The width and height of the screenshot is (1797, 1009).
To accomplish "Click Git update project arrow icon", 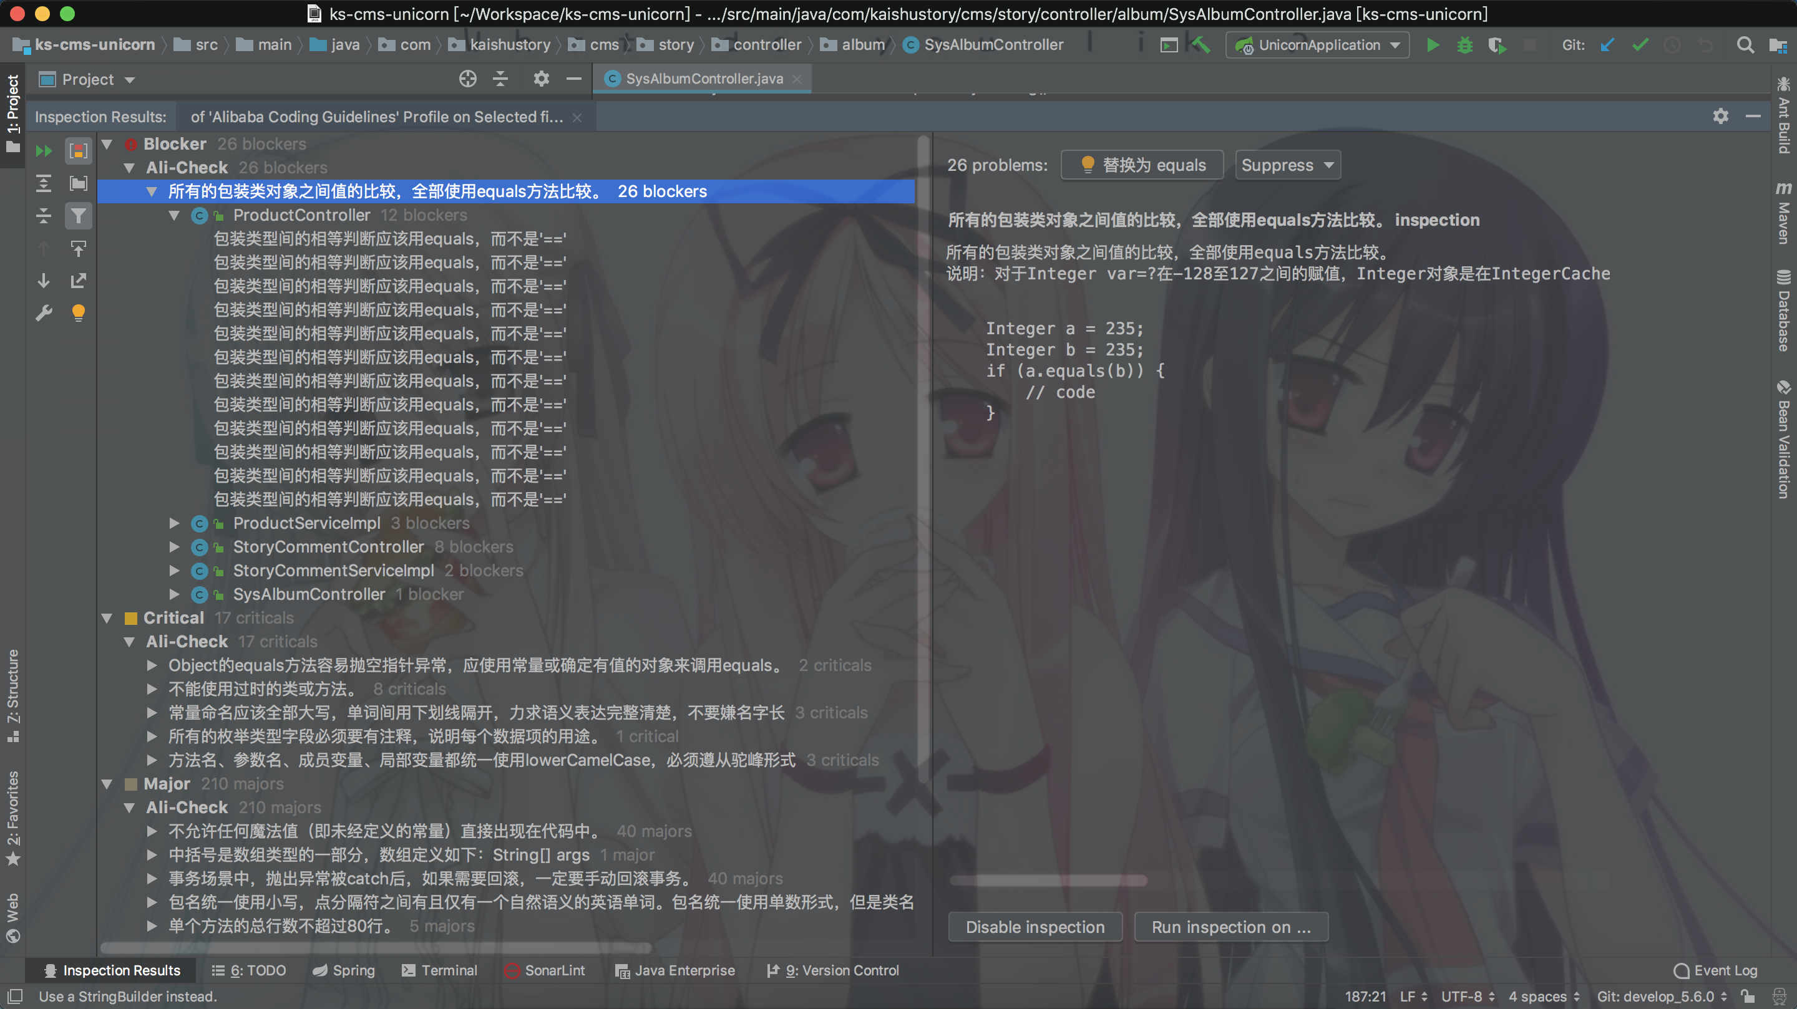I will tap(1607, 46).
